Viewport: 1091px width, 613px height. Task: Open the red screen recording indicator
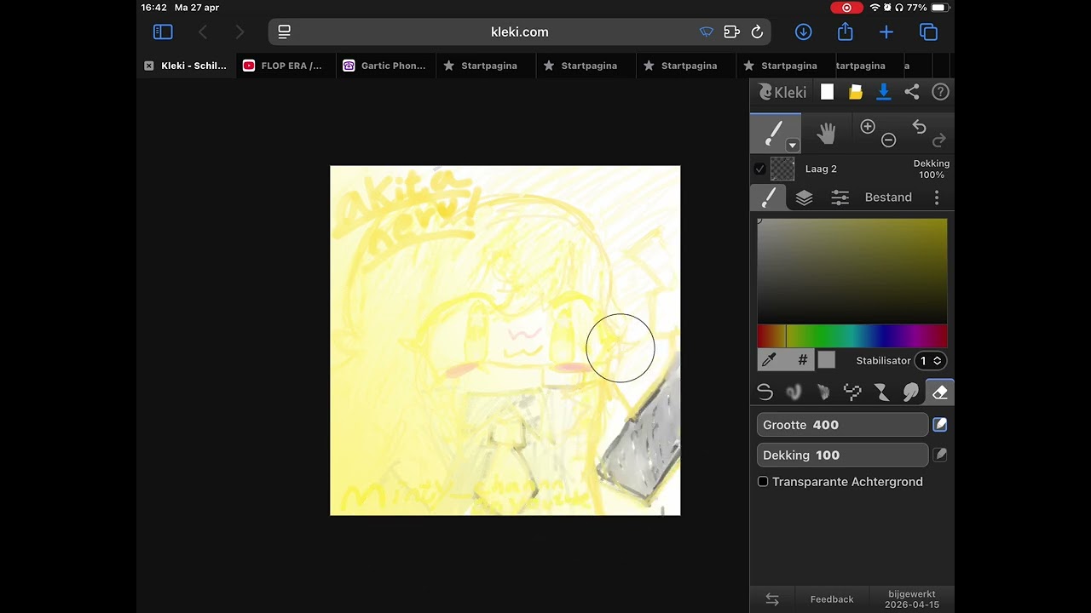pyautogui.click(x=846, y=8)
